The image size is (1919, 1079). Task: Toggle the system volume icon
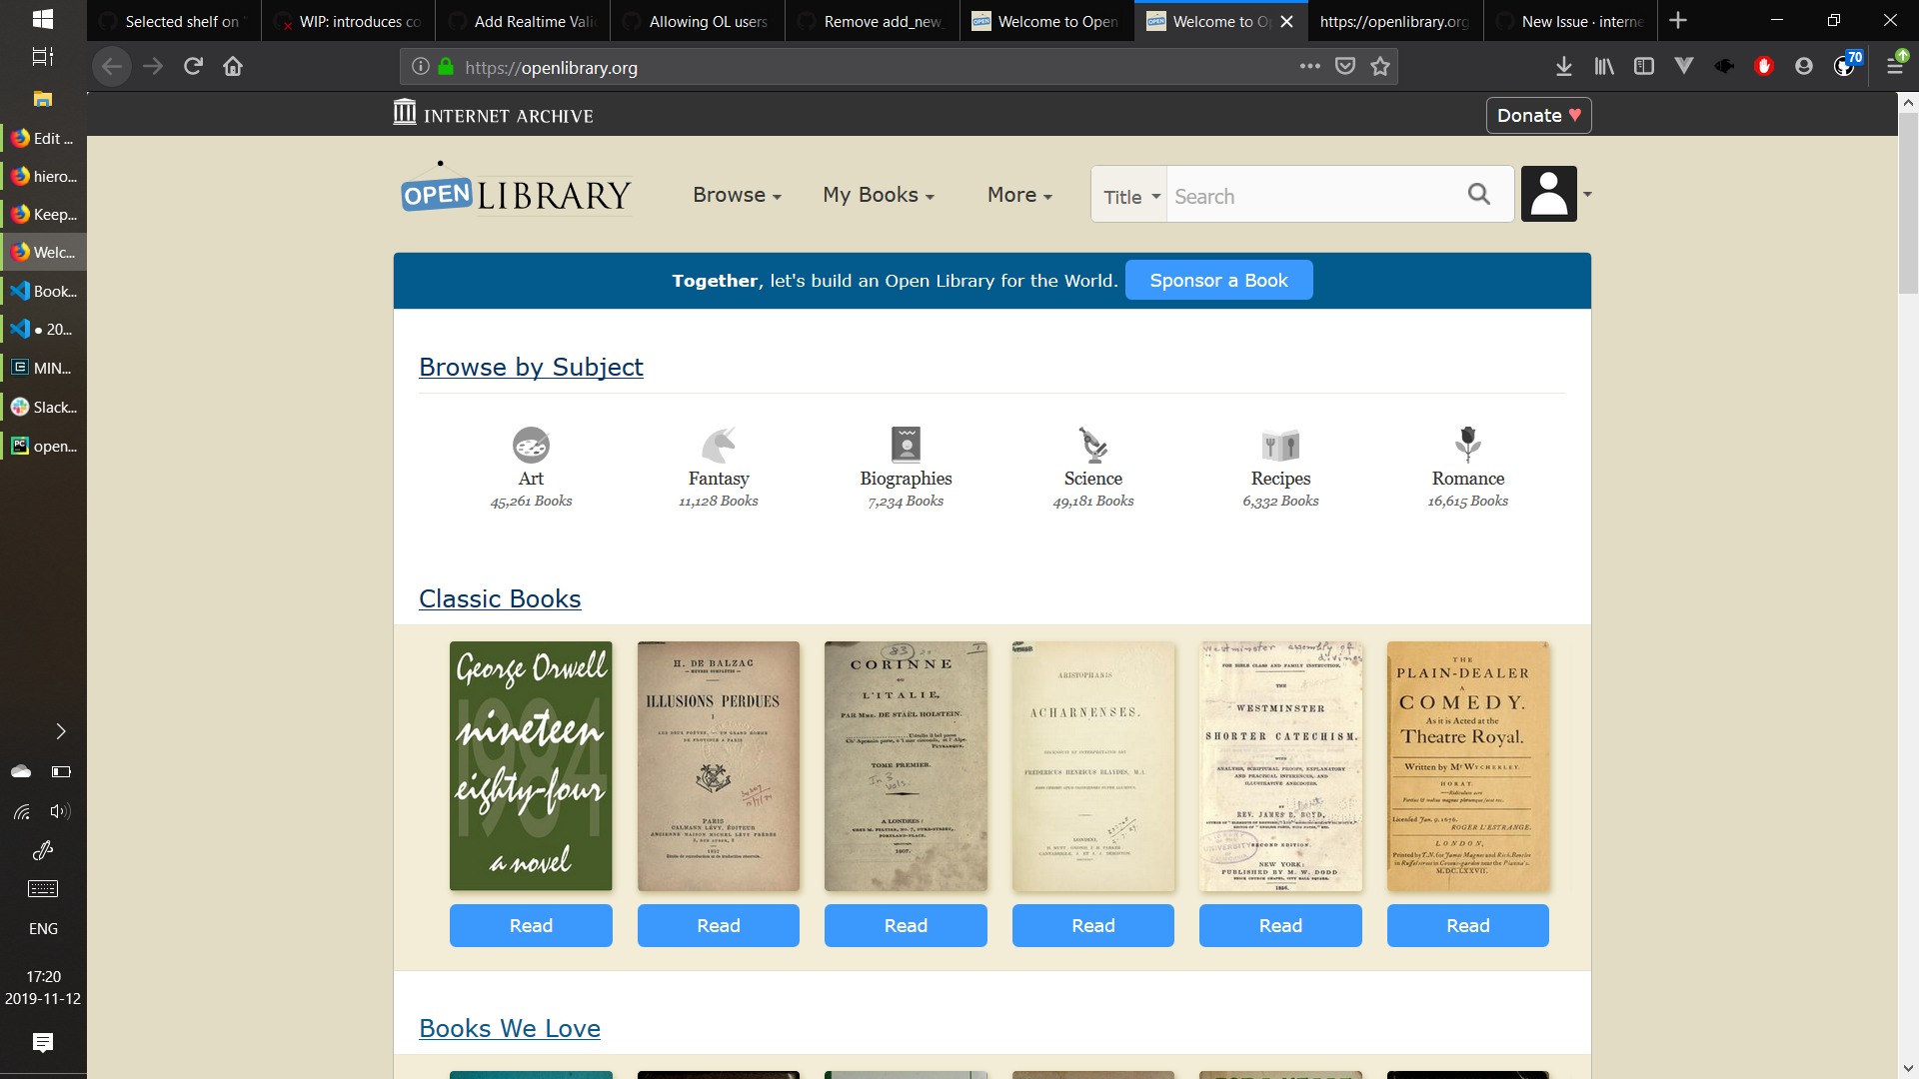60,811
